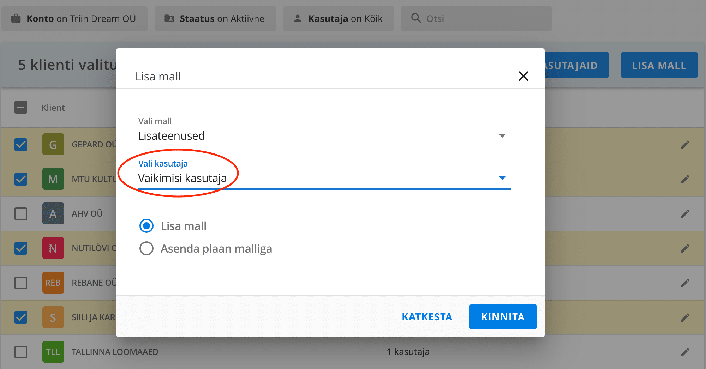Click the KATKESTA cancel button
This screenshot has width=706, height=369.
click(427, 317)
